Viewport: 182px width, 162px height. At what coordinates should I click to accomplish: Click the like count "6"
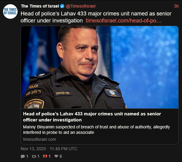61,156
